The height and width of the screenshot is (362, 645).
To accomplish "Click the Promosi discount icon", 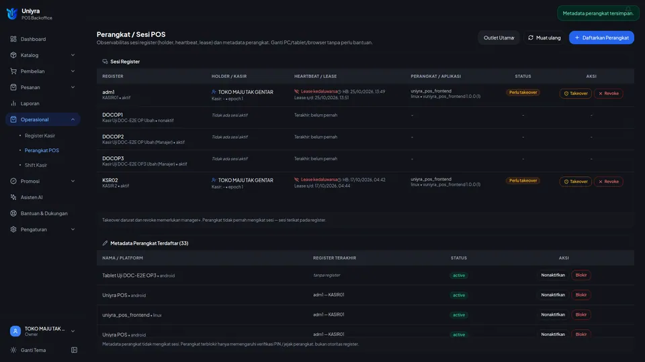I will point(13,181).
